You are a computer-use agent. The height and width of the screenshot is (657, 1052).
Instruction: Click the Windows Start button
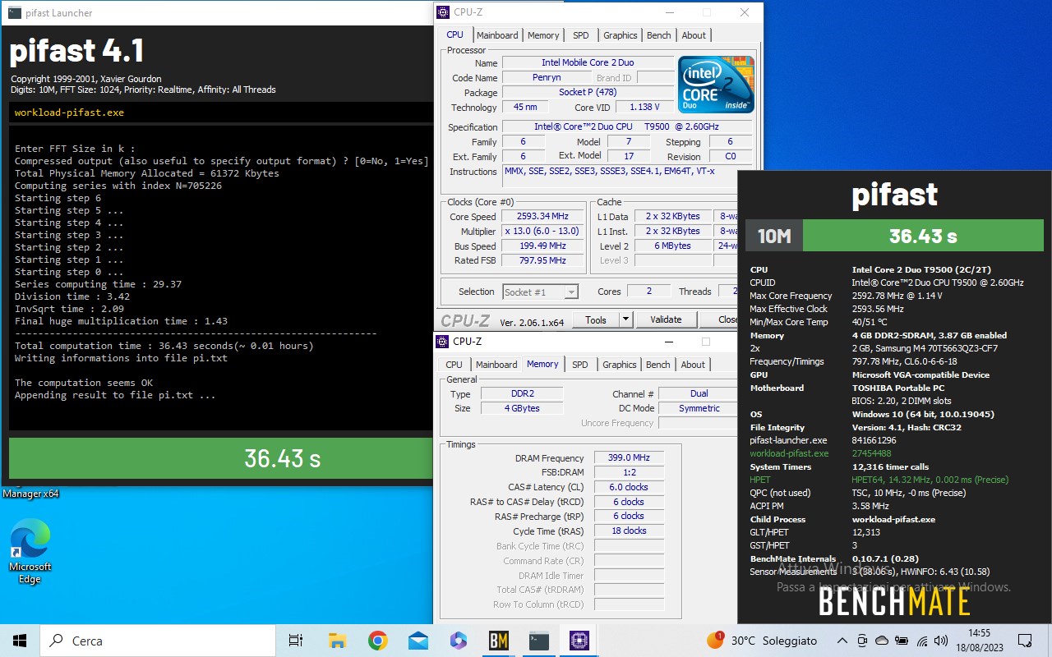point(20,641)
